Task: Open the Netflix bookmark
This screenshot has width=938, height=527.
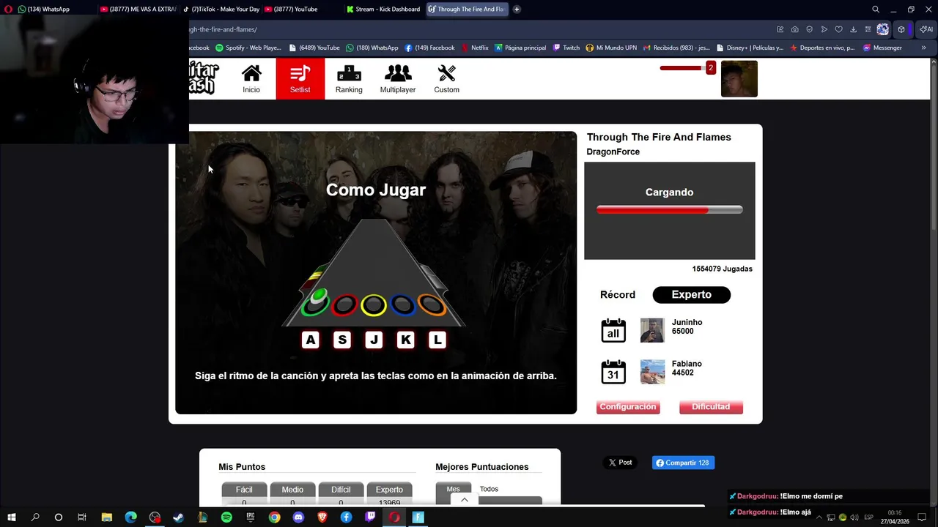Action: (475, 48)
